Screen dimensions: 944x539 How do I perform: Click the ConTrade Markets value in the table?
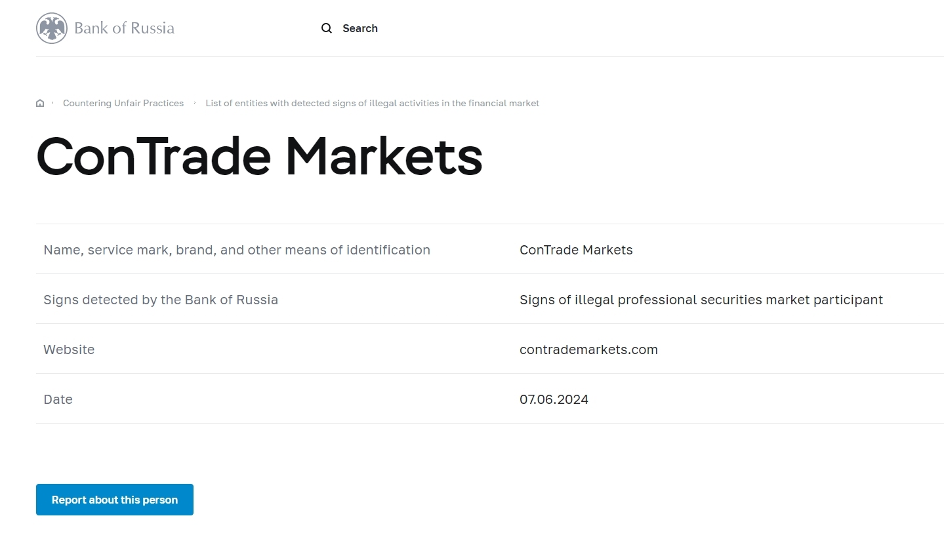576,250
